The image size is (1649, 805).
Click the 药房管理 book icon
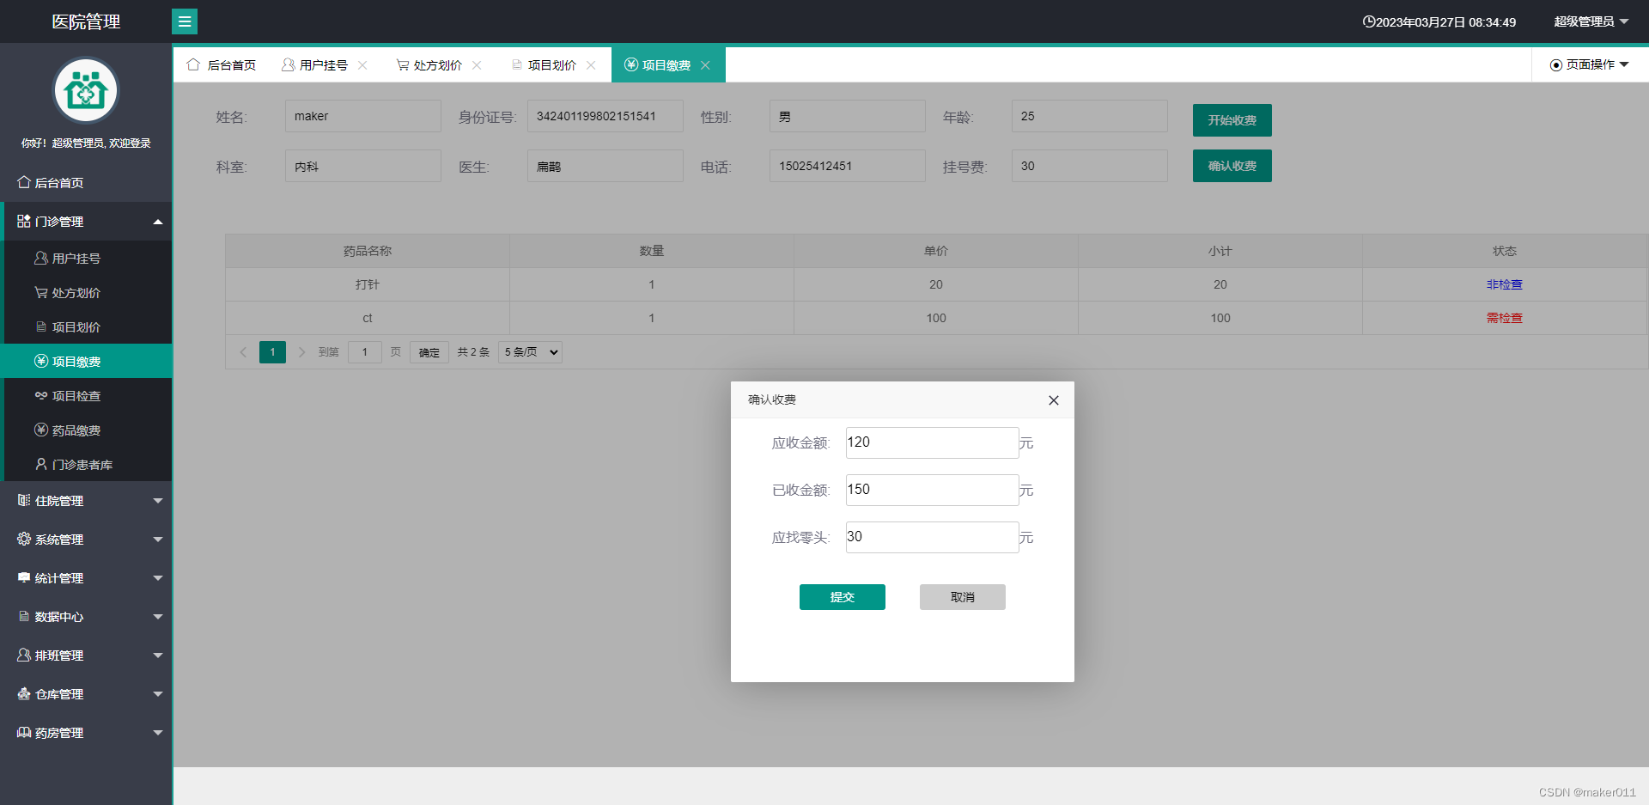click(24, 732)
